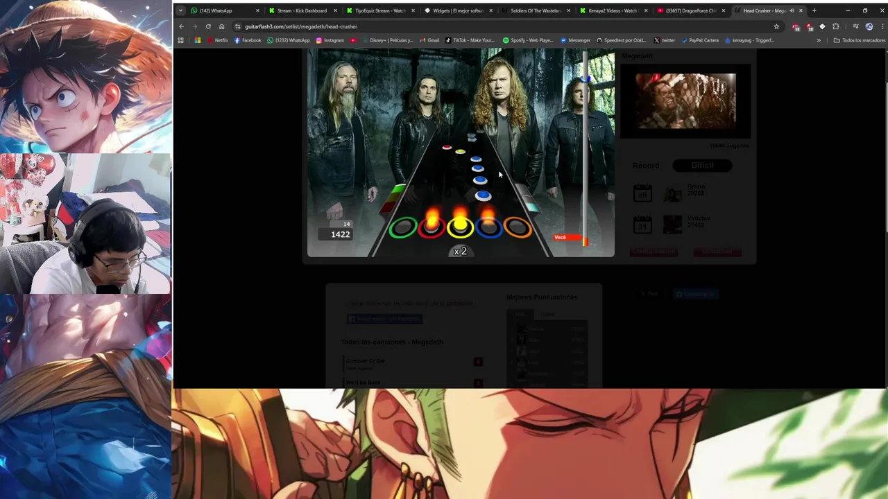Click the 1422 score counter
The width and height of the screenshot is (888, 499).
[x=336, y=234]
